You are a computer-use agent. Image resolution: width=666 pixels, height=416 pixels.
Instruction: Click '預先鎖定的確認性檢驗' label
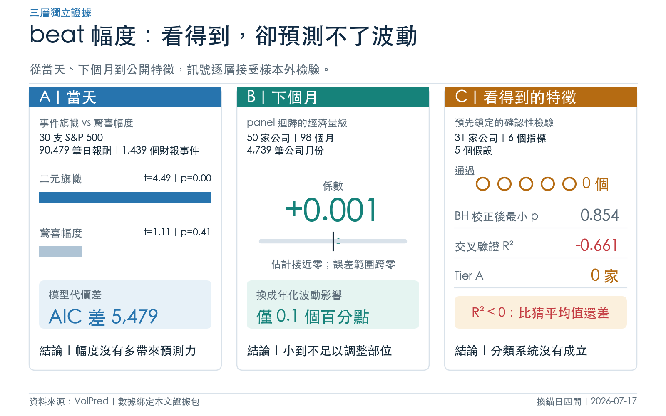pyautogui.click(x=504, y=123)
